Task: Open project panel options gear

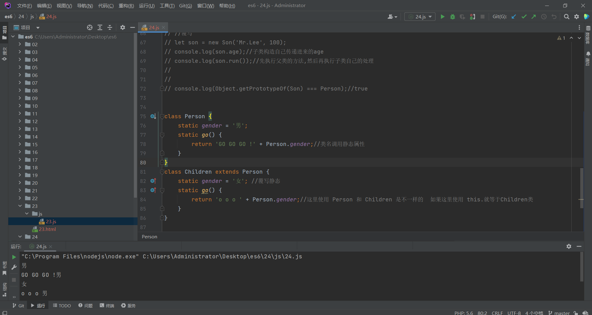Action: point(123,27)
